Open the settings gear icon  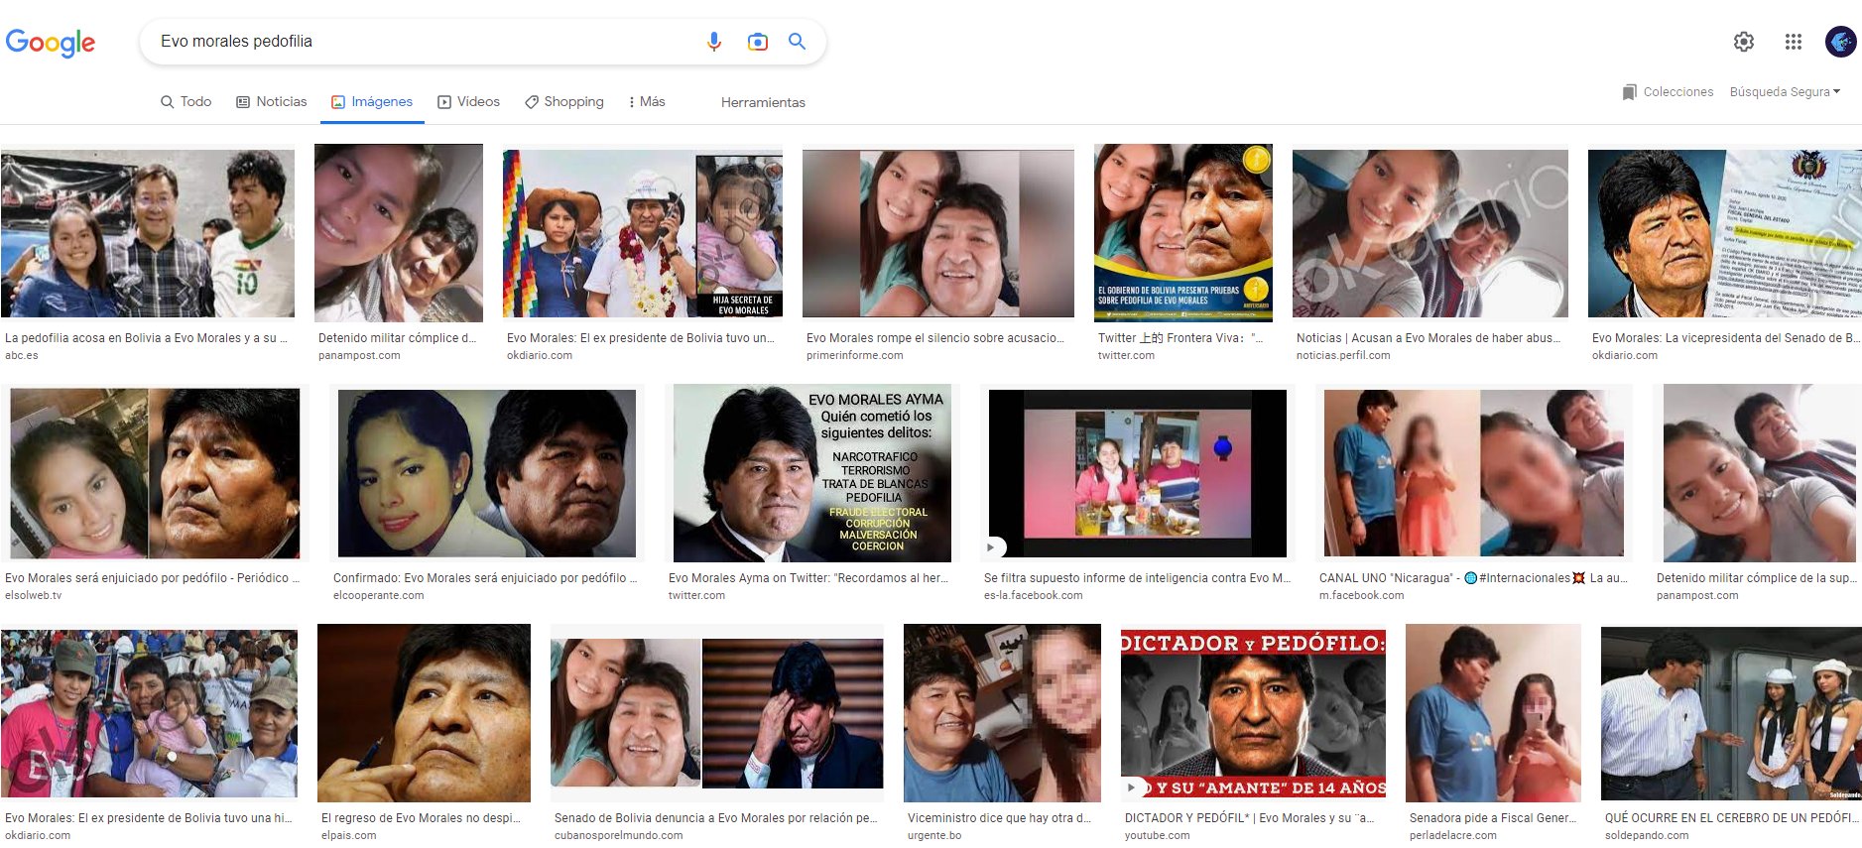[1743, 42]
